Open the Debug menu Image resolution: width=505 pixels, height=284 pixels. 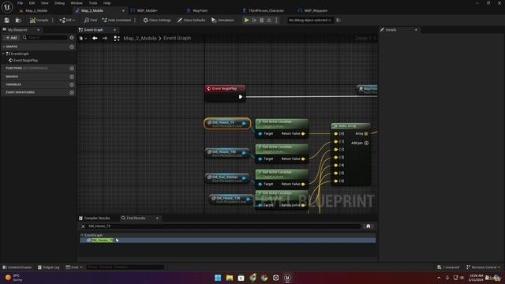(x=59, y=3)
